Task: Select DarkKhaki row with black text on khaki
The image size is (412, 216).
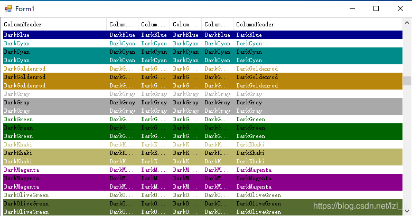Action: [x=203, y=153]
